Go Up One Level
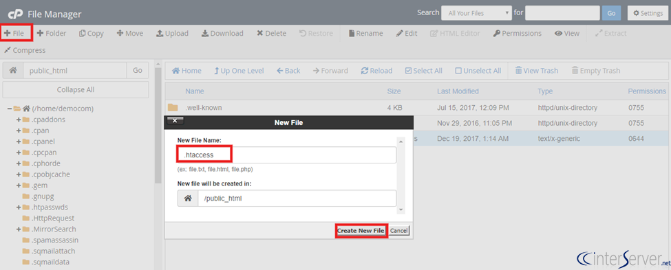Screen dimensions: 671x270 [x=239, y=71]
